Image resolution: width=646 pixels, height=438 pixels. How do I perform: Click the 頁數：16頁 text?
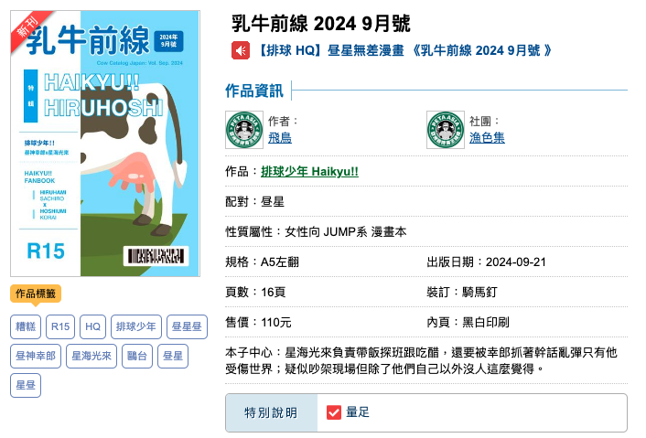click(x=255, y=292)
